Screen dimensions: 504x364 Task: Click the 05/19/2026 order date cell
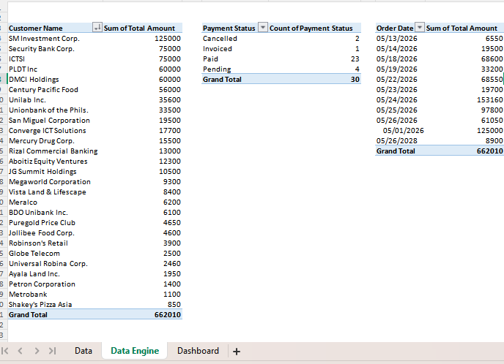coord(400,69)
